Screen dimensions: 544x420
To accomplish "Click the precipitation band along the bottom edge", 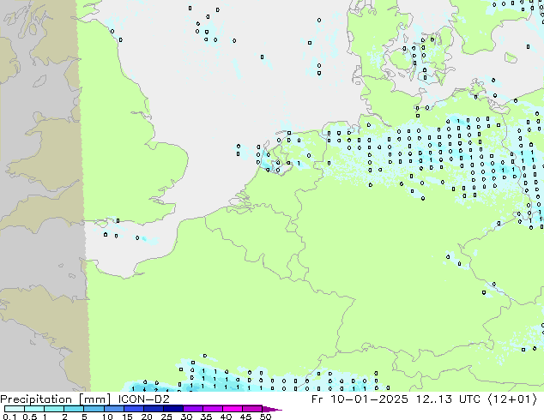I will [257, 381].
